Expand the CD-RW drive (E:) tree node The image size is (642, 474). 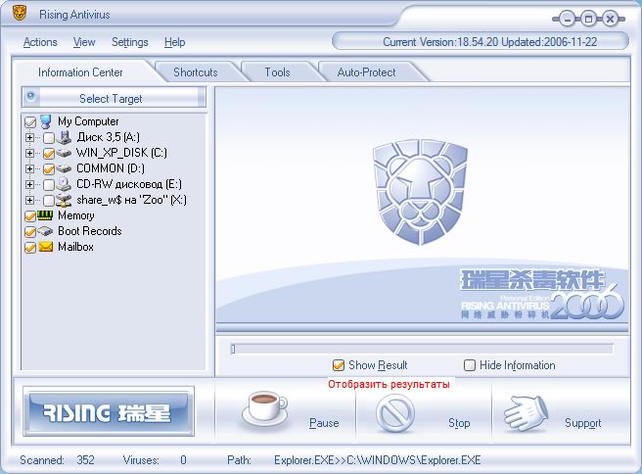[29, 184]
